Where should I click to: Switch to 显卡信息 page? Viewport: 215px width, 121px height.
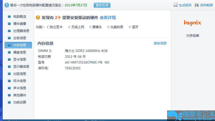tap(20, 60)
